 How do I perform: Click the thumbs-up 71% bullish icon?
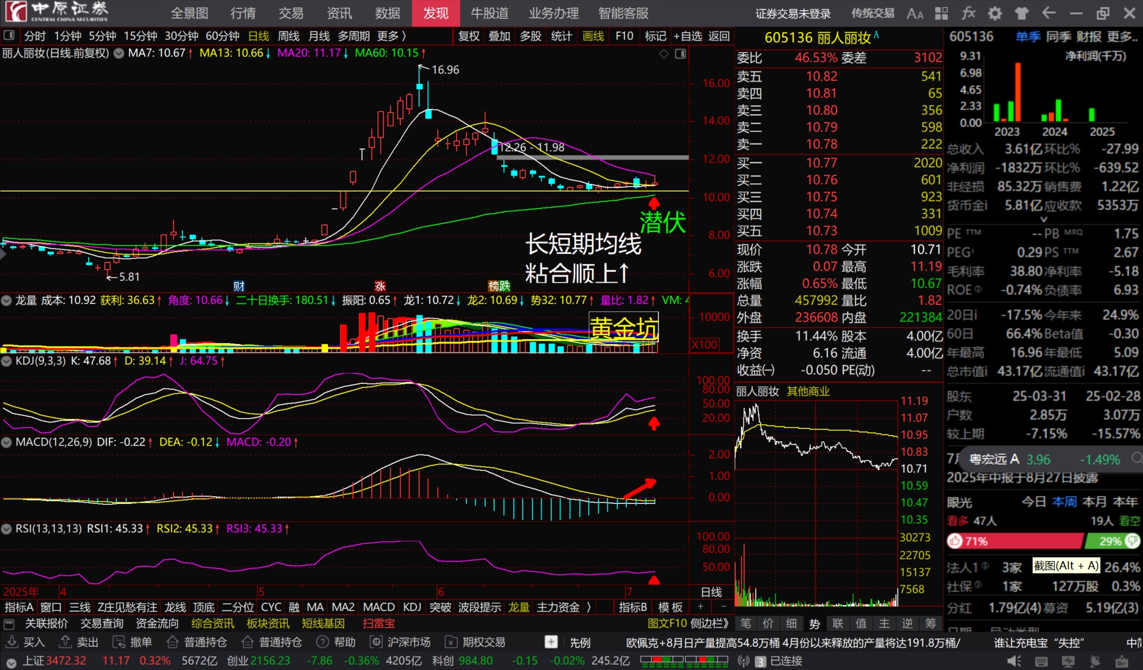[955, 541]
